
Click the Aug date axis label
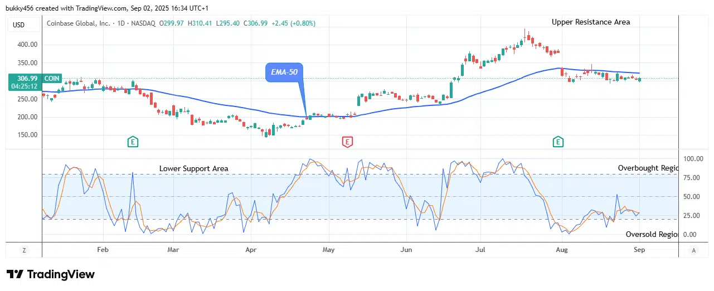click(x=562, y=250)
